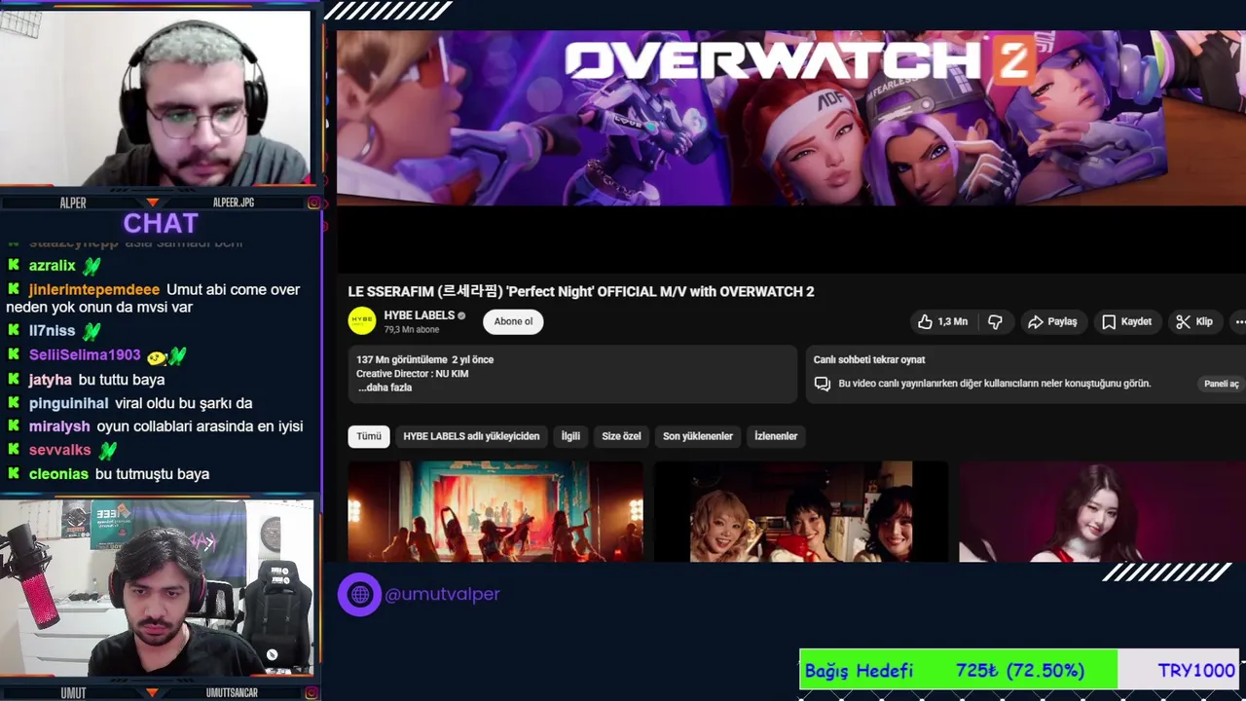The image size is (1246, 701).
Task: Click the 137 Mn görüntüleme text
Action: pyautogui.click(x=401, y=359)
